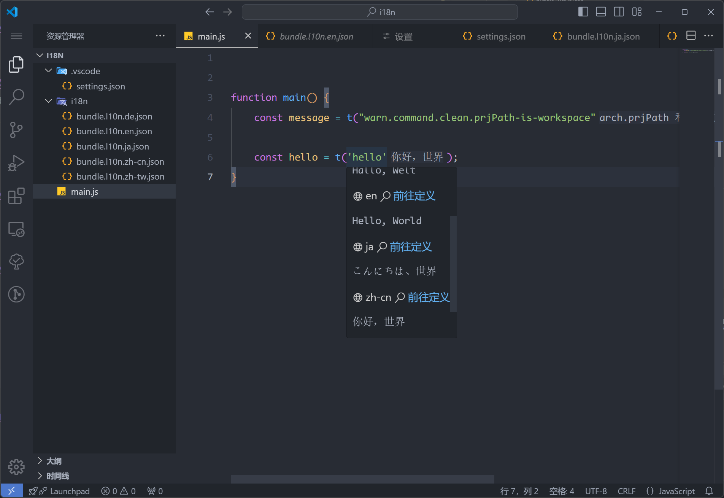This screenshot has width=724, height=498.
Task: Open the Remote Explorer view
Action: tap(16, 229)
